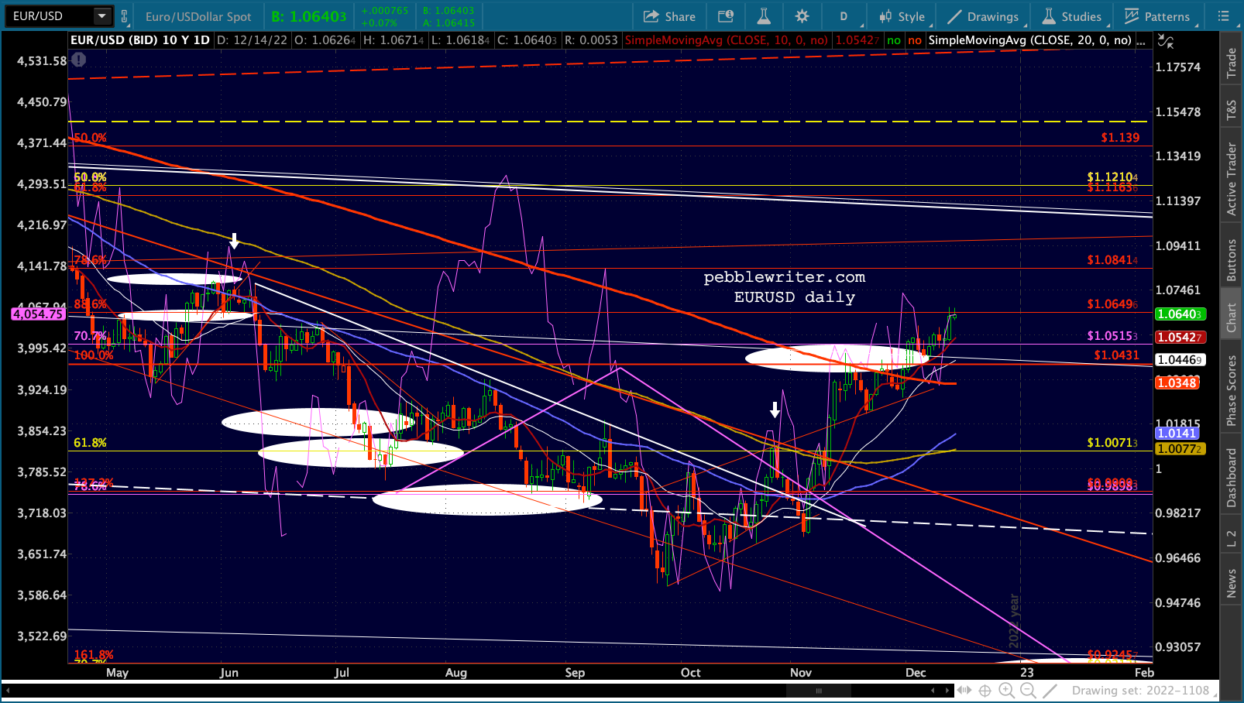Open the symbol information card icon

tap(725, 16)
